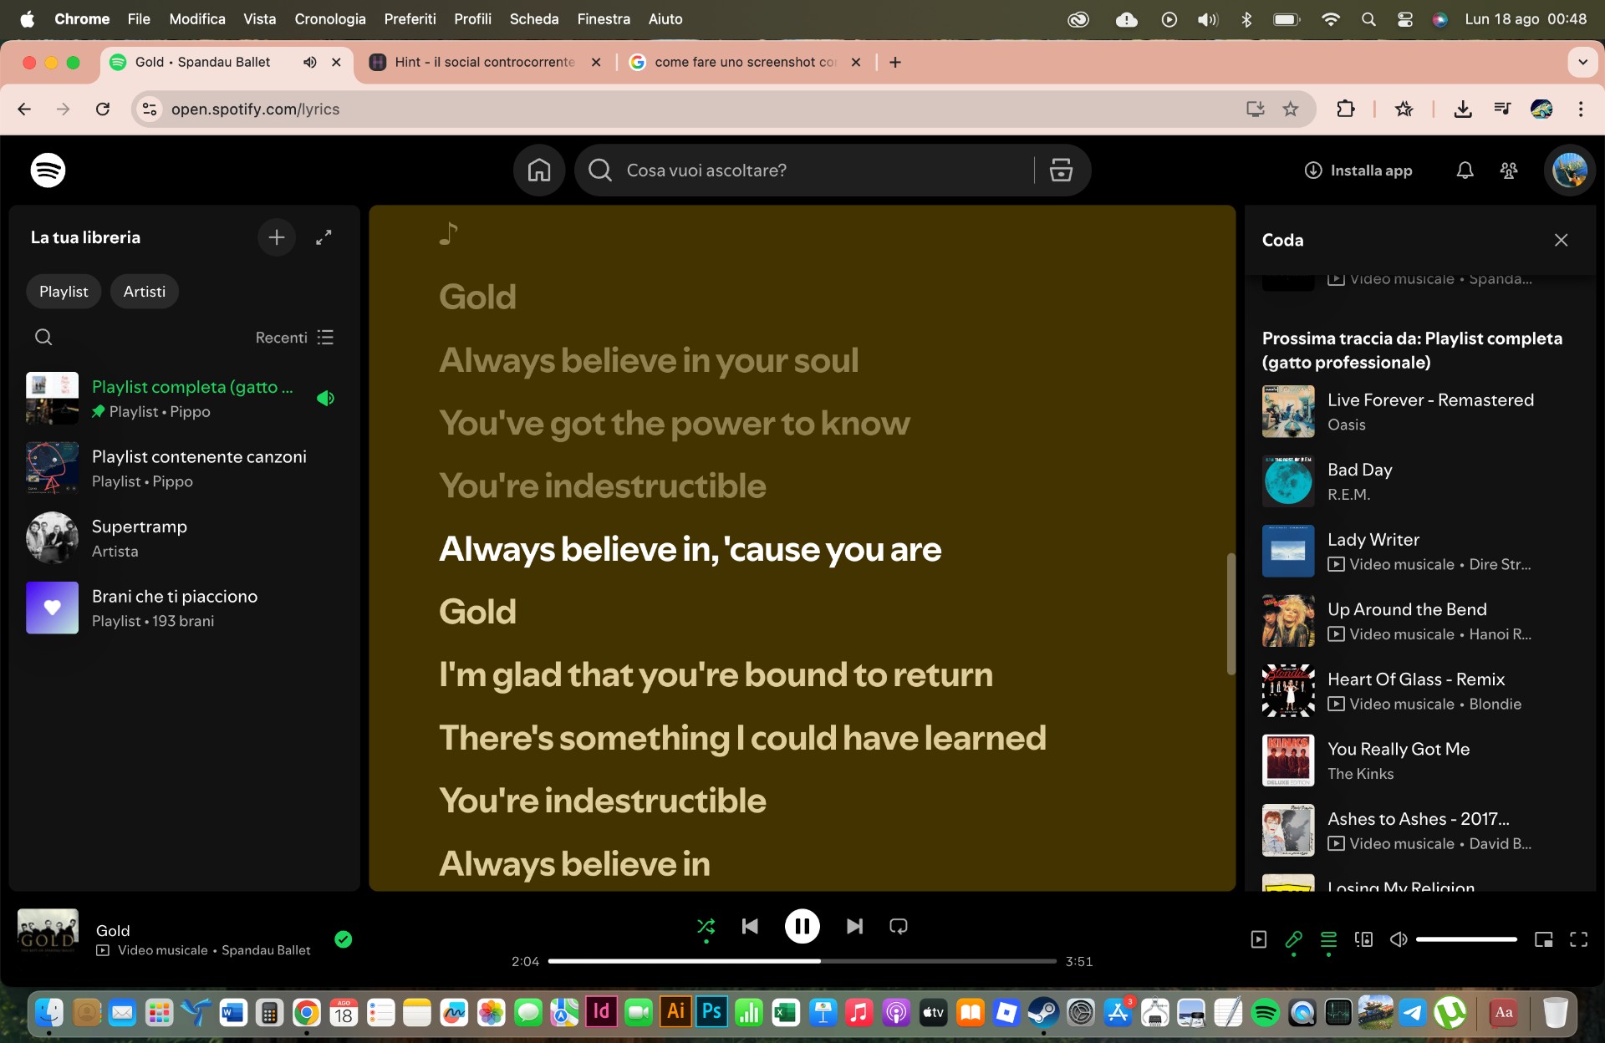Reload the Spotify page
Viewport: 1605px width, 1043px height.
coord(103,109)
